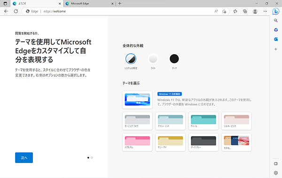This screenshot has width=282, height=178.
Task: Open その他 more themes card
Action: [x=236, y=142]
